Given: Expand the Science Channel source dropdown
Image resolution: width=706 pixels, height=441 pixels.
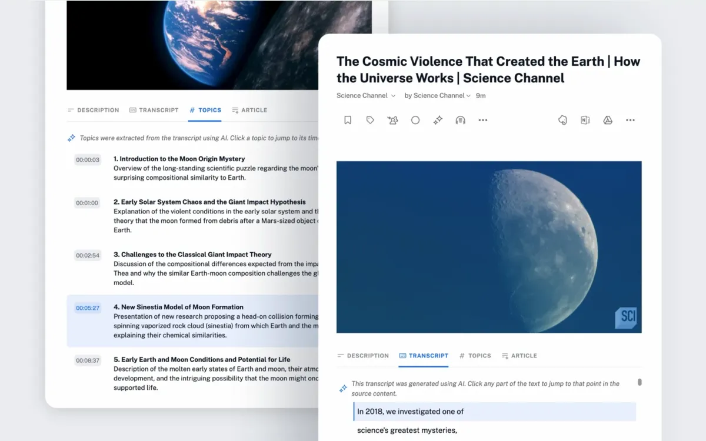Looking at the screenshot, I should pos(366,95).
